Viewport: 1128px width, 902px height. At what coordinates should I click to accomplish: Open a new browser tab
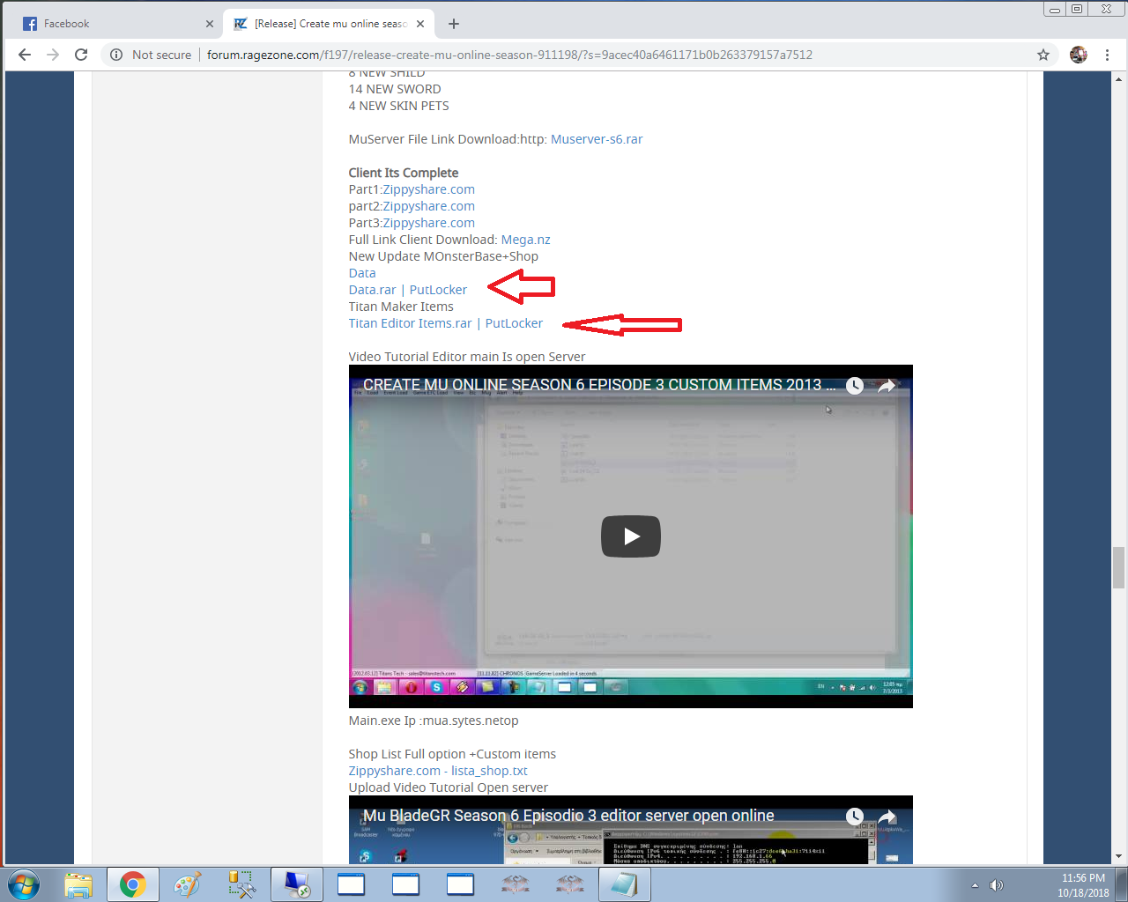coord(454,24)
